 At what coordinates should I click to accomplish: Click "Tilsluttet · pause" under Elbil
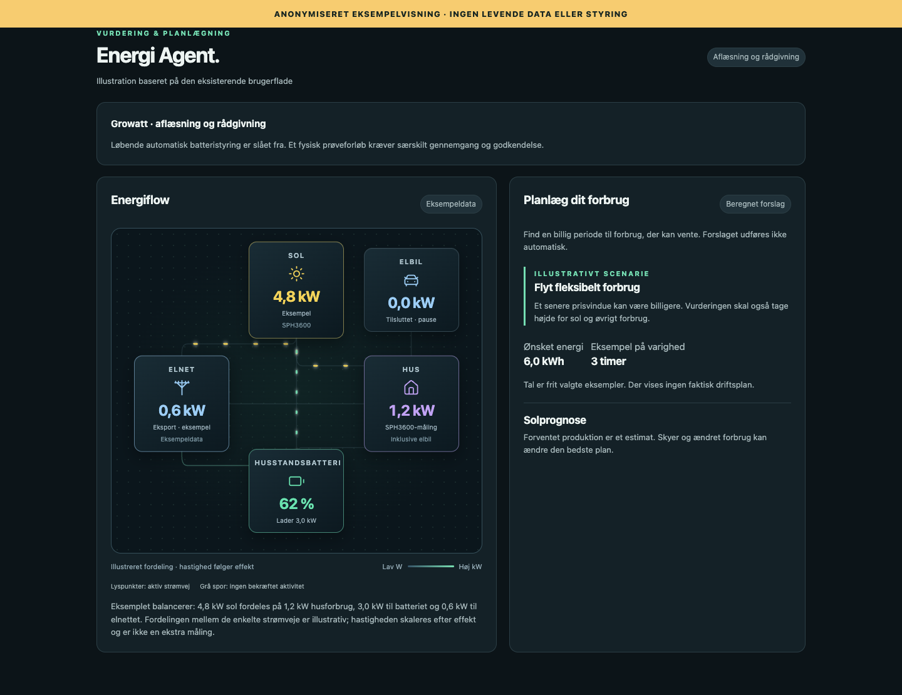(411, 320)
